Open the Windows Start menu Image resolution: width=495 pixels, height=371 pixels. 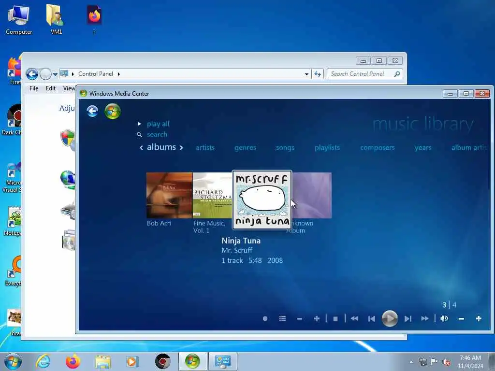point(13,361)
